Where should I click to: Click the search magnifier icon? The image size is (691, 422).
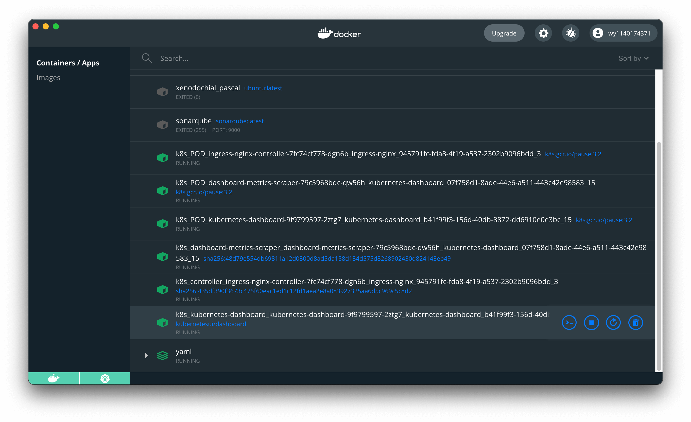[147, 58]
